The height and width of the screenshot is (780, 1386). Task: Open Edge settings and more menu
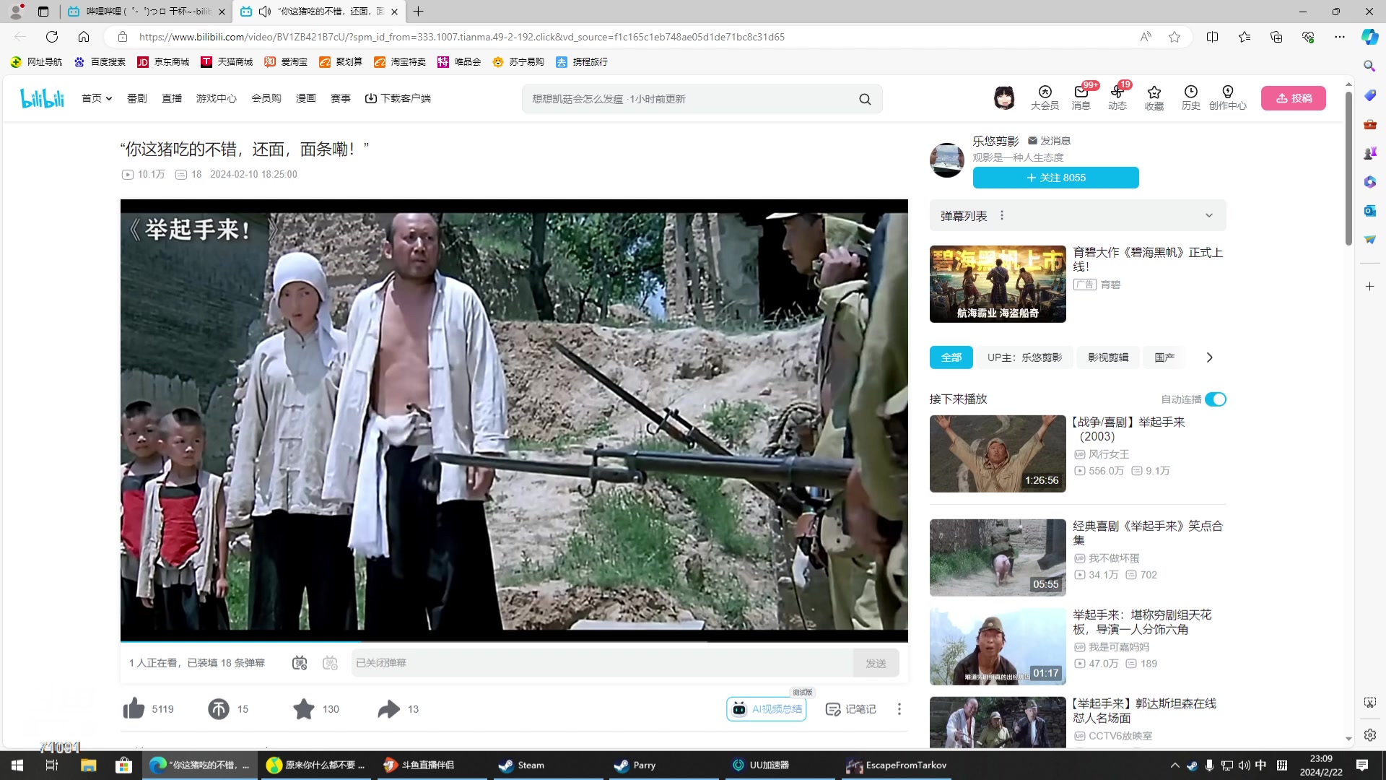click(1339, 37)
